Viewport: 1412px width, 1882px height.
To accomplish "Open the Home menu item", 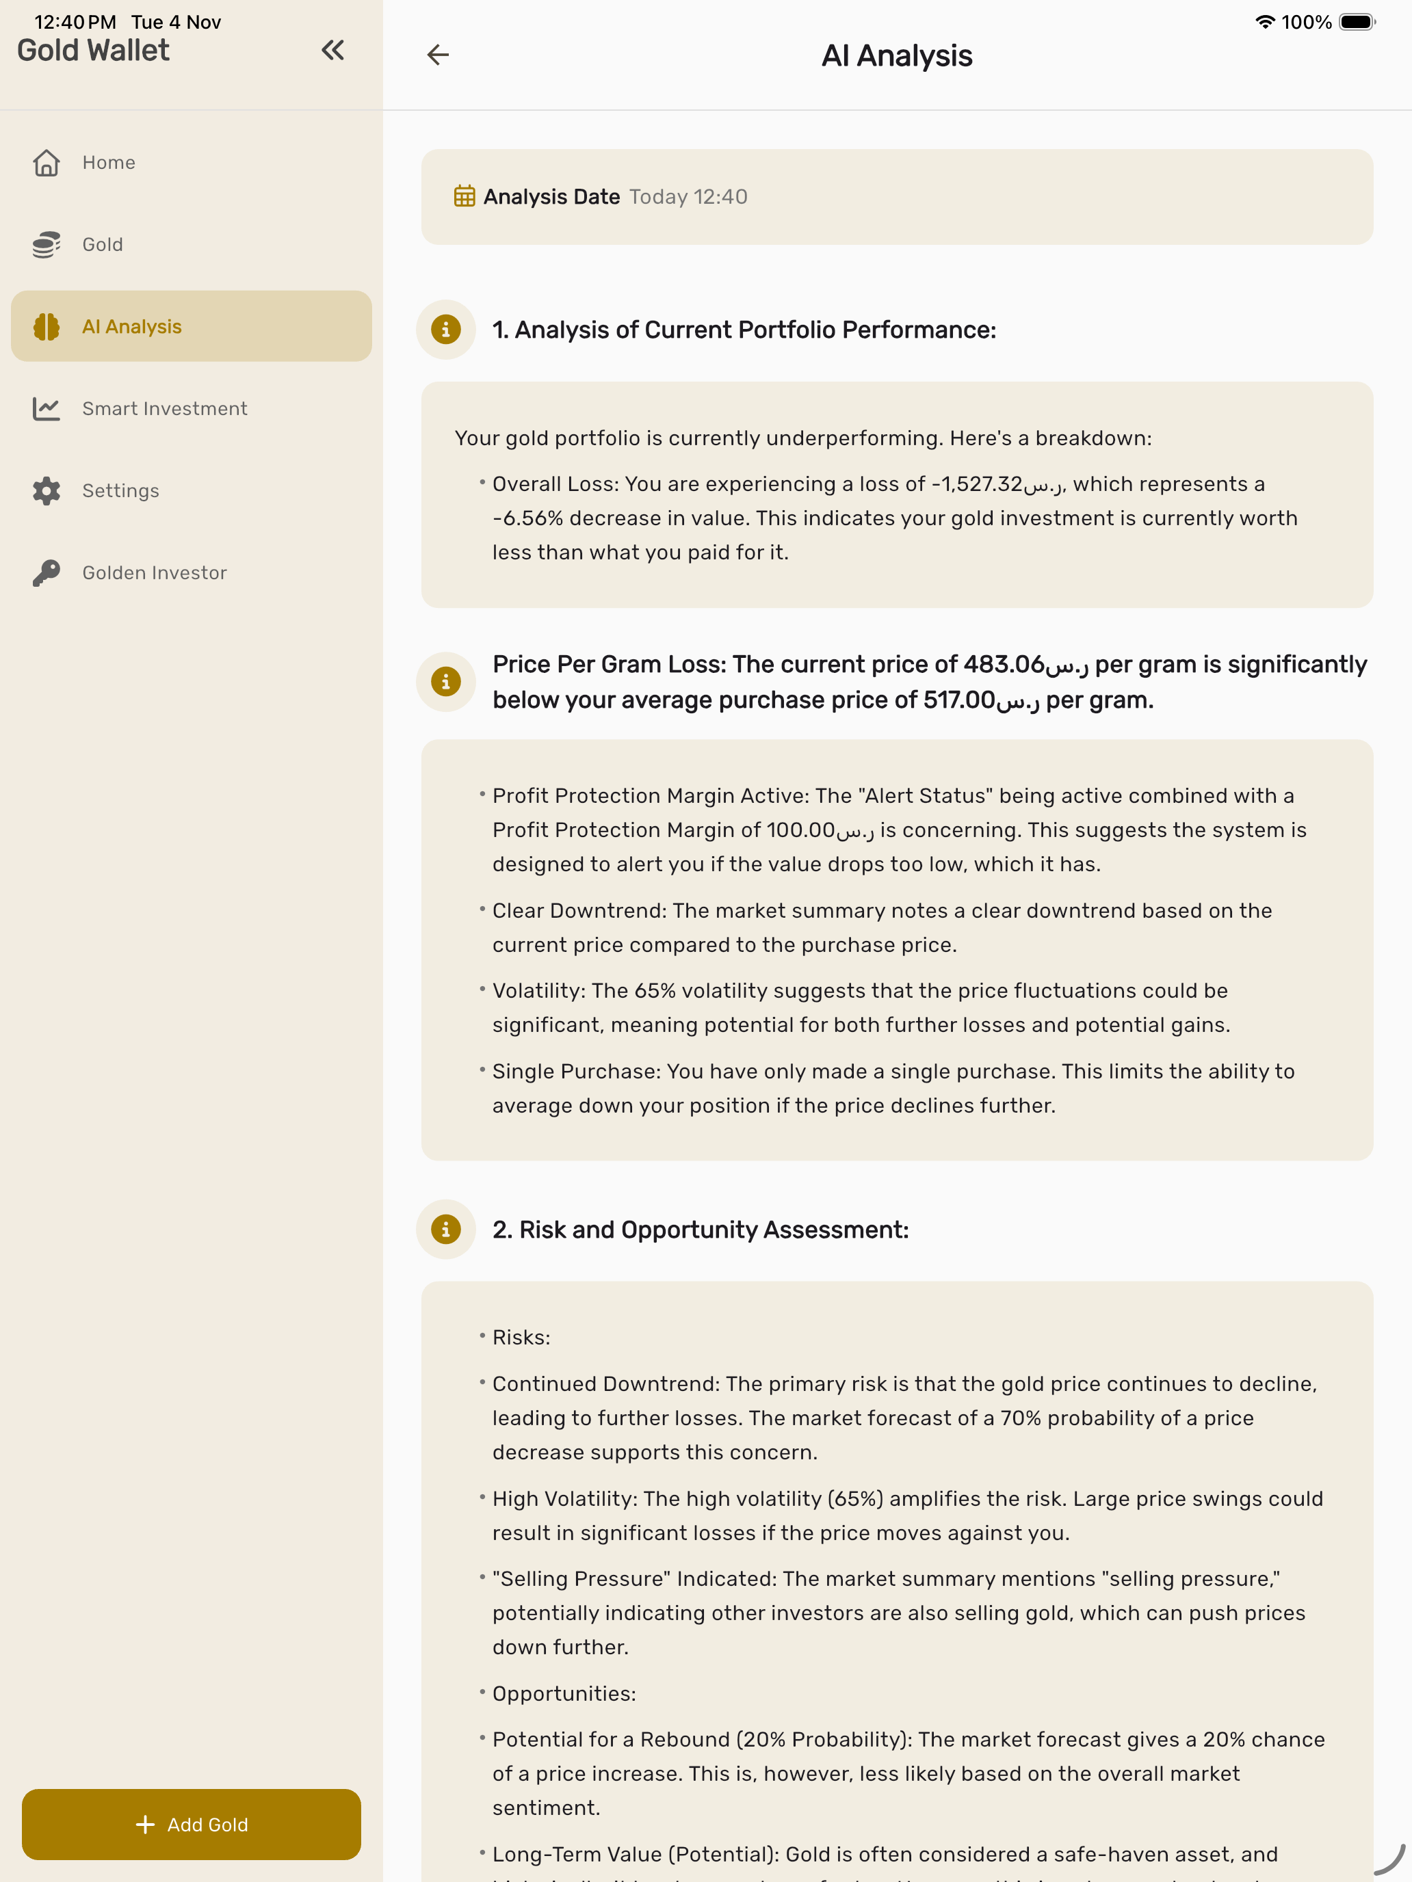I will 109,163.
